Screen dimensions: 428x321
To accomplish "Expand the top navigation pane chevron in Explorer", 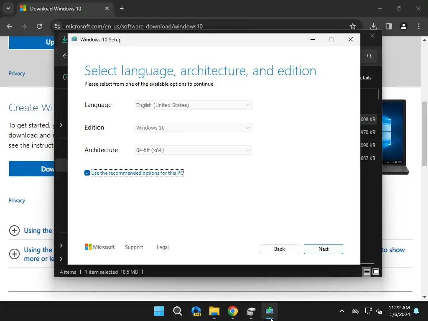I will (x=61, y=125).
